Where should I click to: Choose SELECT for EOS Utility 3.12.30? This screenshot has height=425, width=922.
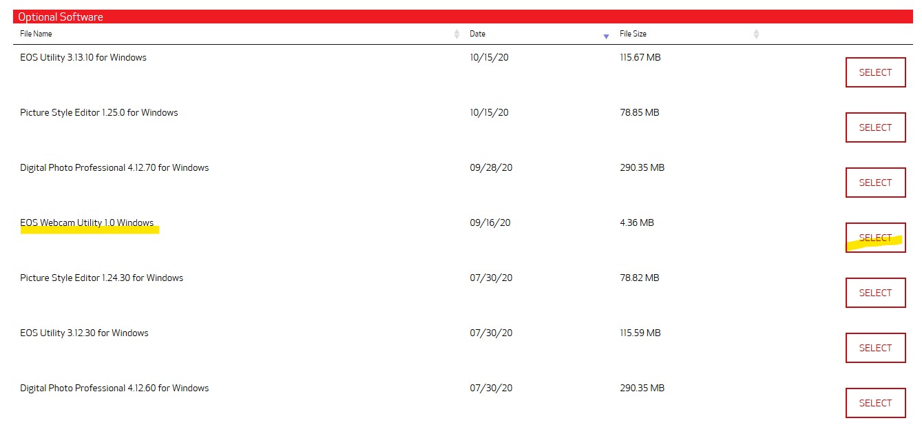[875, 348]
